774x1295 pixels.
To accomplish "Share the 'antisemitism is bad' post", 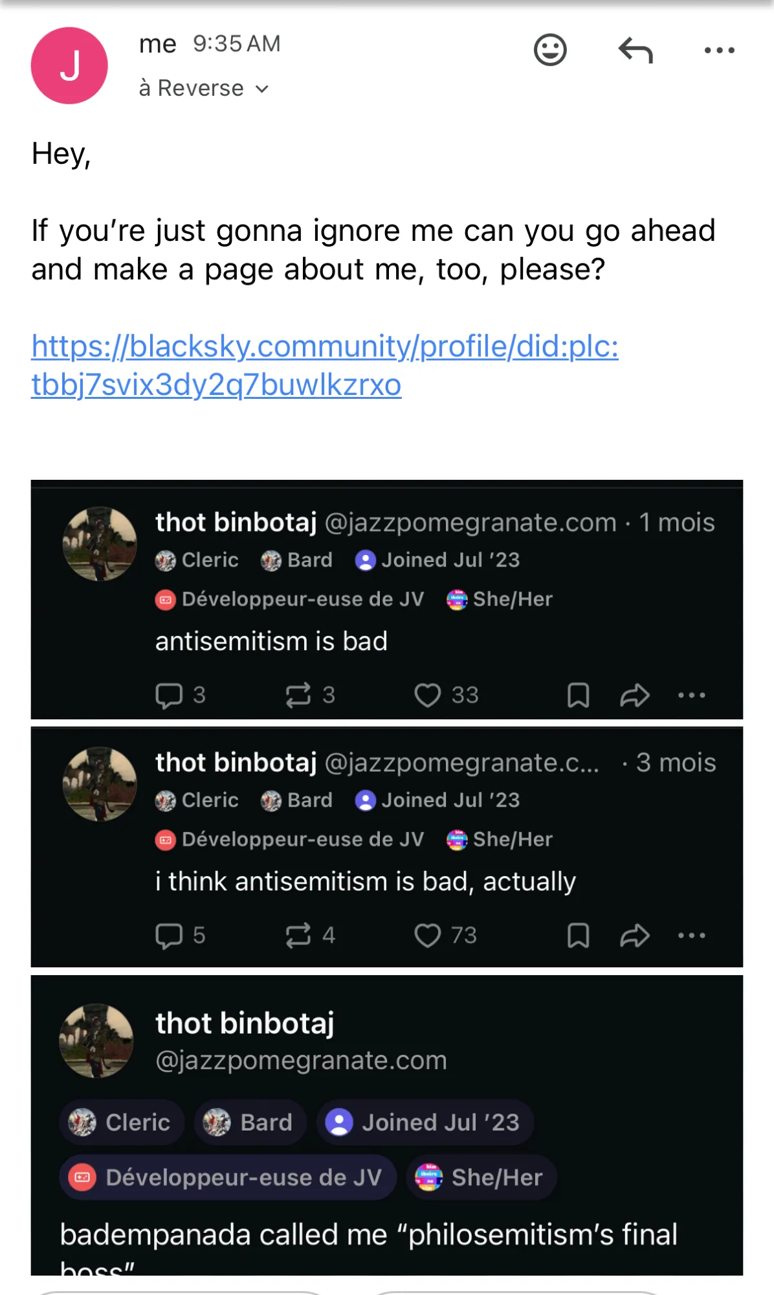I will coord(634,695).
